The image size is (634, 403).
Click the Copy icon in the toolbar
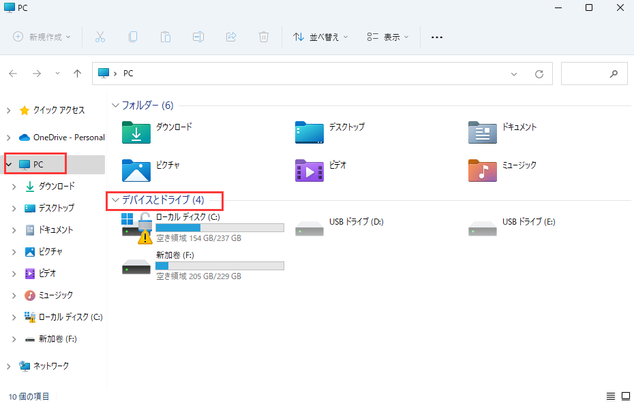pos(132,37)
